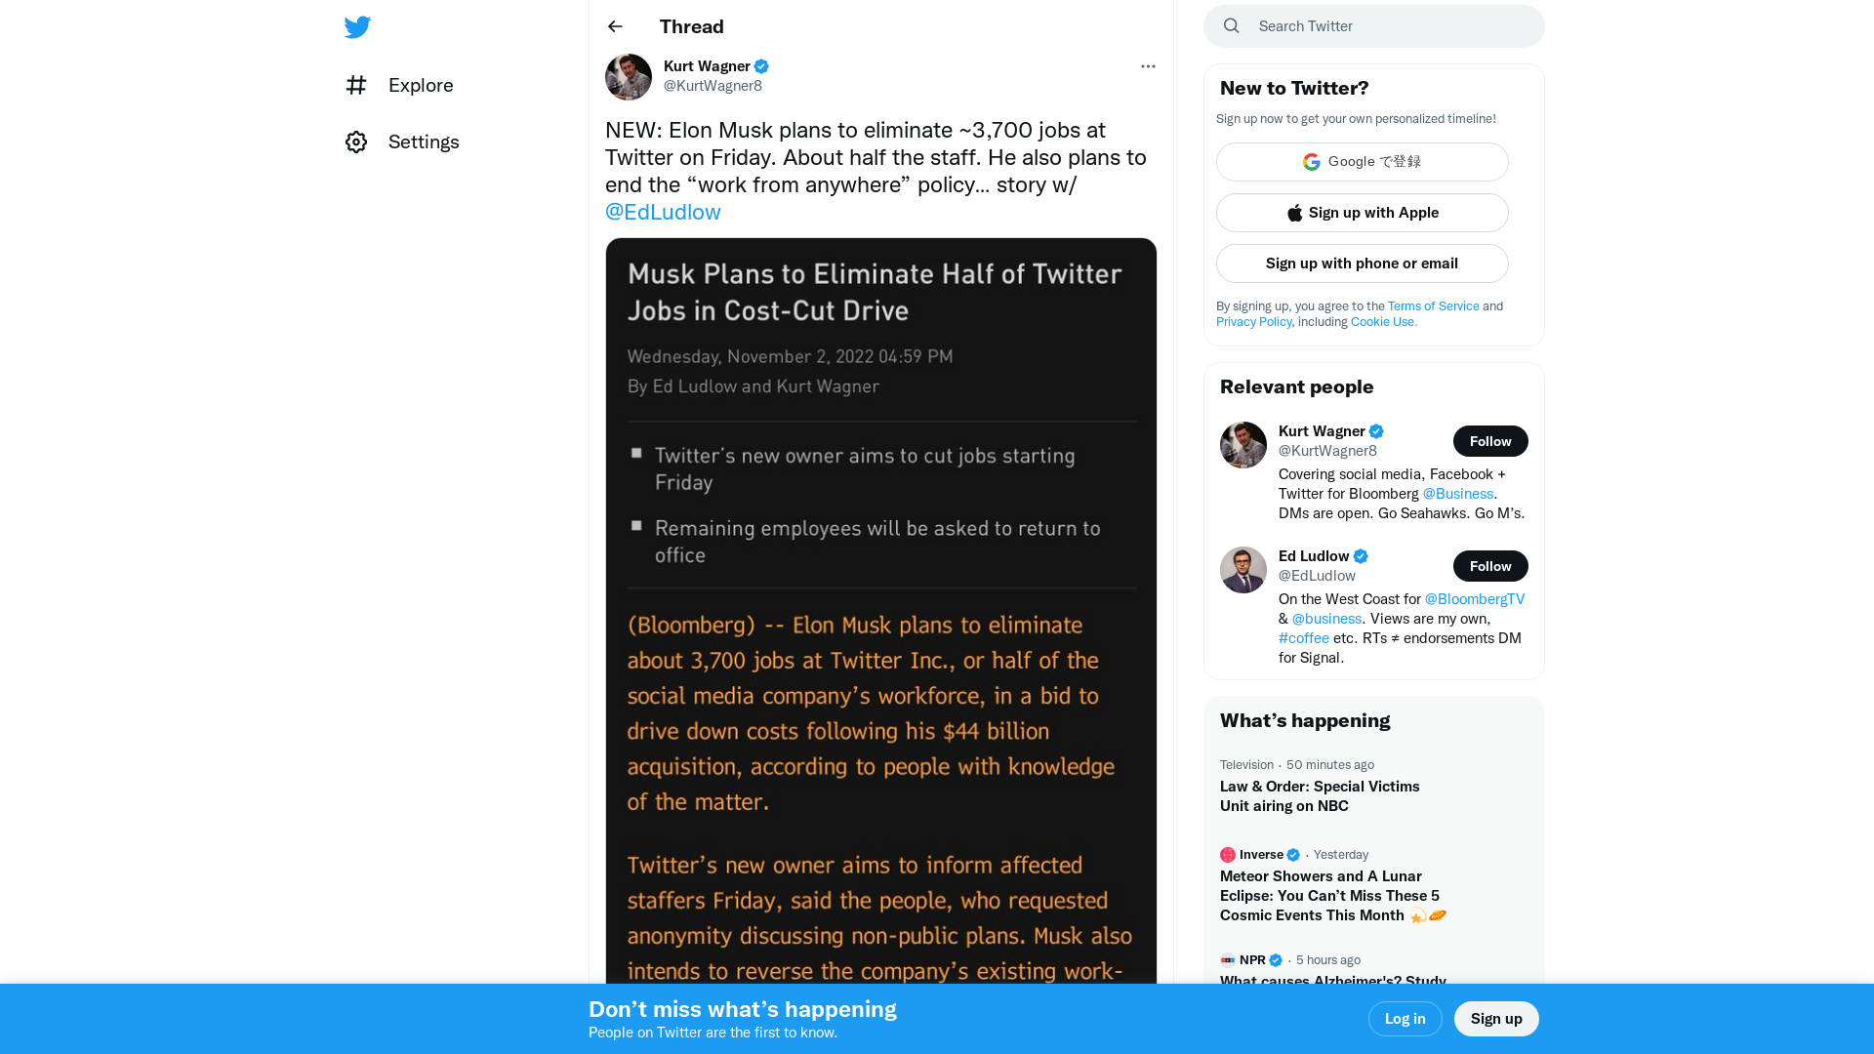Follow Ed Ludlow
Viewport: 1874px width, 1054px height.
(1490, 566)
